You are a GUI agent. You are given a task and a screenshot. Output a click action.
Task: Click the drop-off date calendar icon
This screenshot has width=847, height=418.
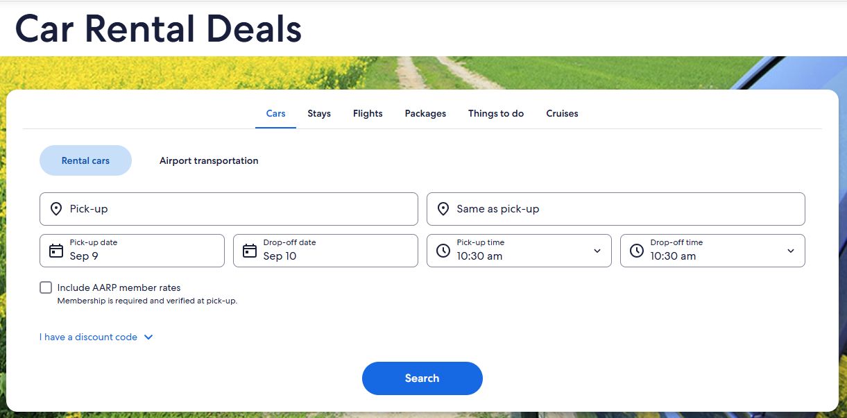coord(250,251)
